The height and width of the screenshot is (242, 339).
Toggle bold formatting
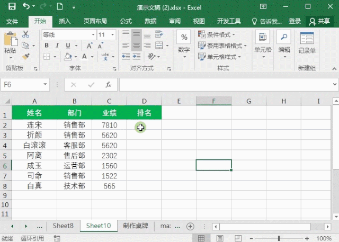click(47, 46)
